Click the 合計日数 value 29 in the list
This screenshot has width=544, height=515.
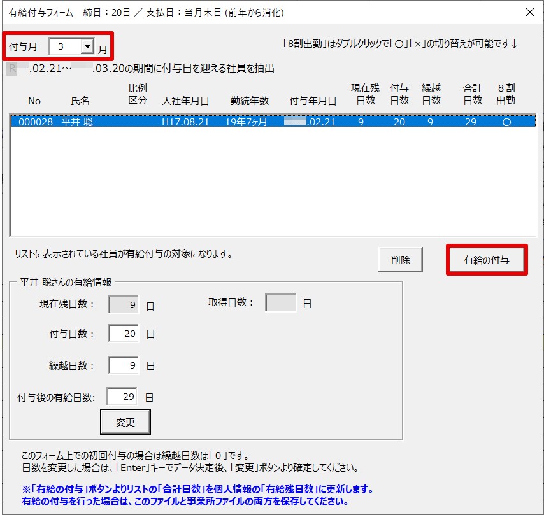(471, 122)
